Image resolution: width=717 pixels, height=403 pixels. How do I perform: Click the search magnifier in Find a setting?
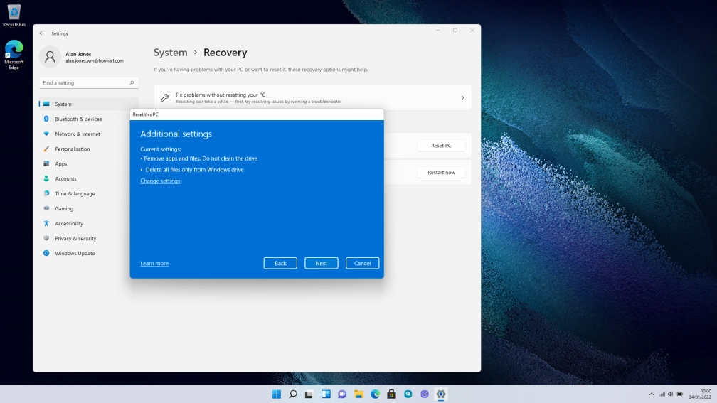132,82
